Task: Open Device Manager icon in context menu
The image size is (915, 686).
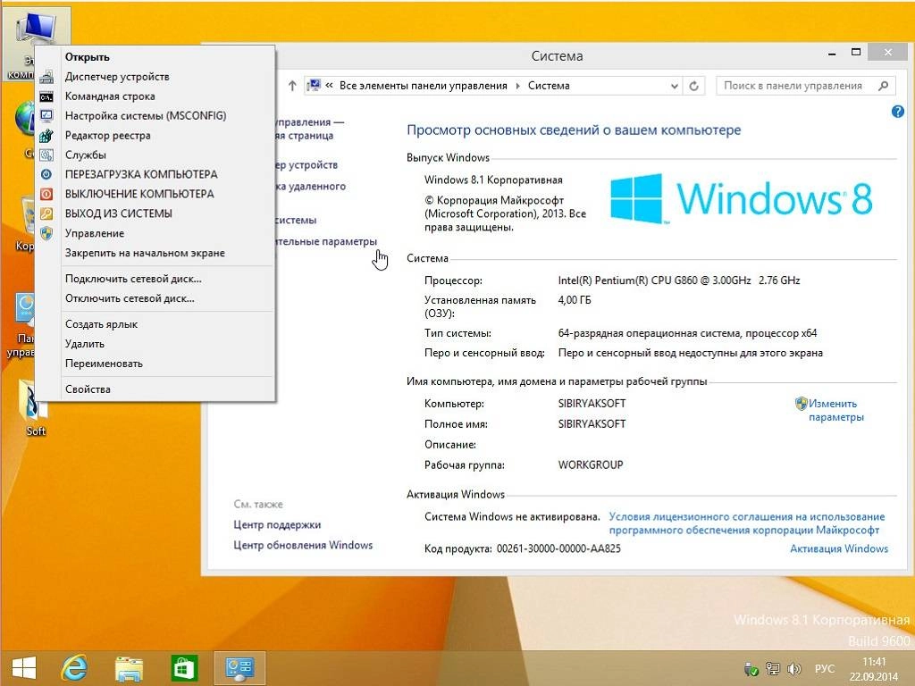Action: 46,77
